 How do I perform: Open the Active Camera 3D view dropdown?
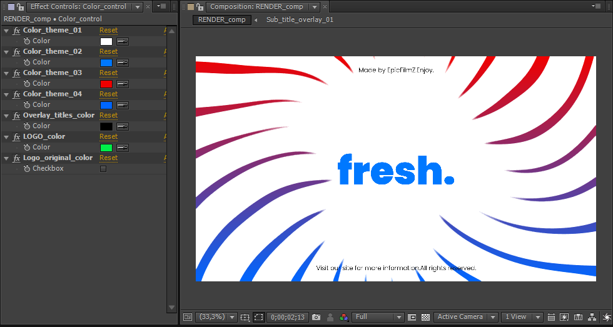coord(466,317)
